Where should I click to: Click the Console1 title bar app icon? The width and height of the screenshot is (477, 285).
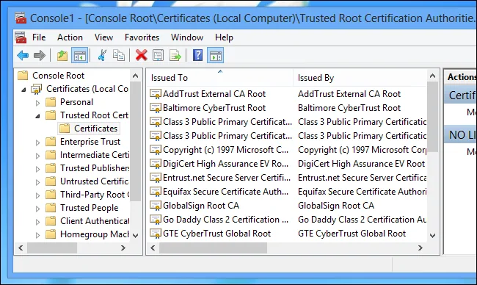pyautogui.click(x=21, y=18)
